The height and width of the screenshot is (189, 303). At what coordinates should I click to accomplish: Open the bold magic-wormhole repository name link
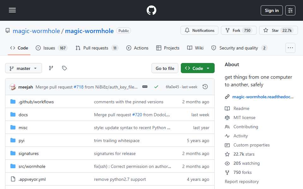pos(89,31)
